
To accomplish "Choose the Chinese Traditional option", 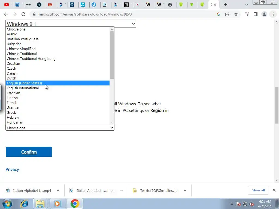I will click(x=57, y=54).
